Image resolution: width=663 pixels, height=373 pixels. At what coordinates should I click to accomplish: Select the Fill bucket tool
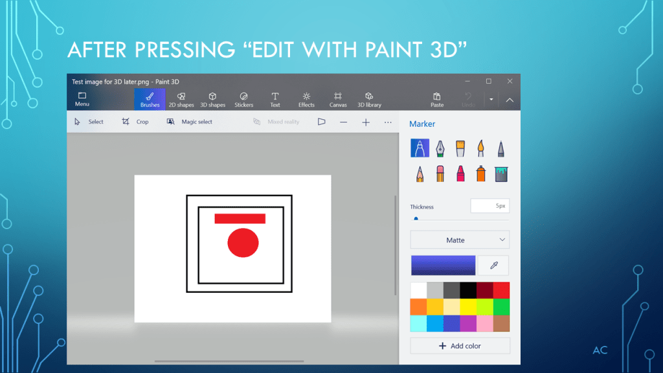coord(501,174)
